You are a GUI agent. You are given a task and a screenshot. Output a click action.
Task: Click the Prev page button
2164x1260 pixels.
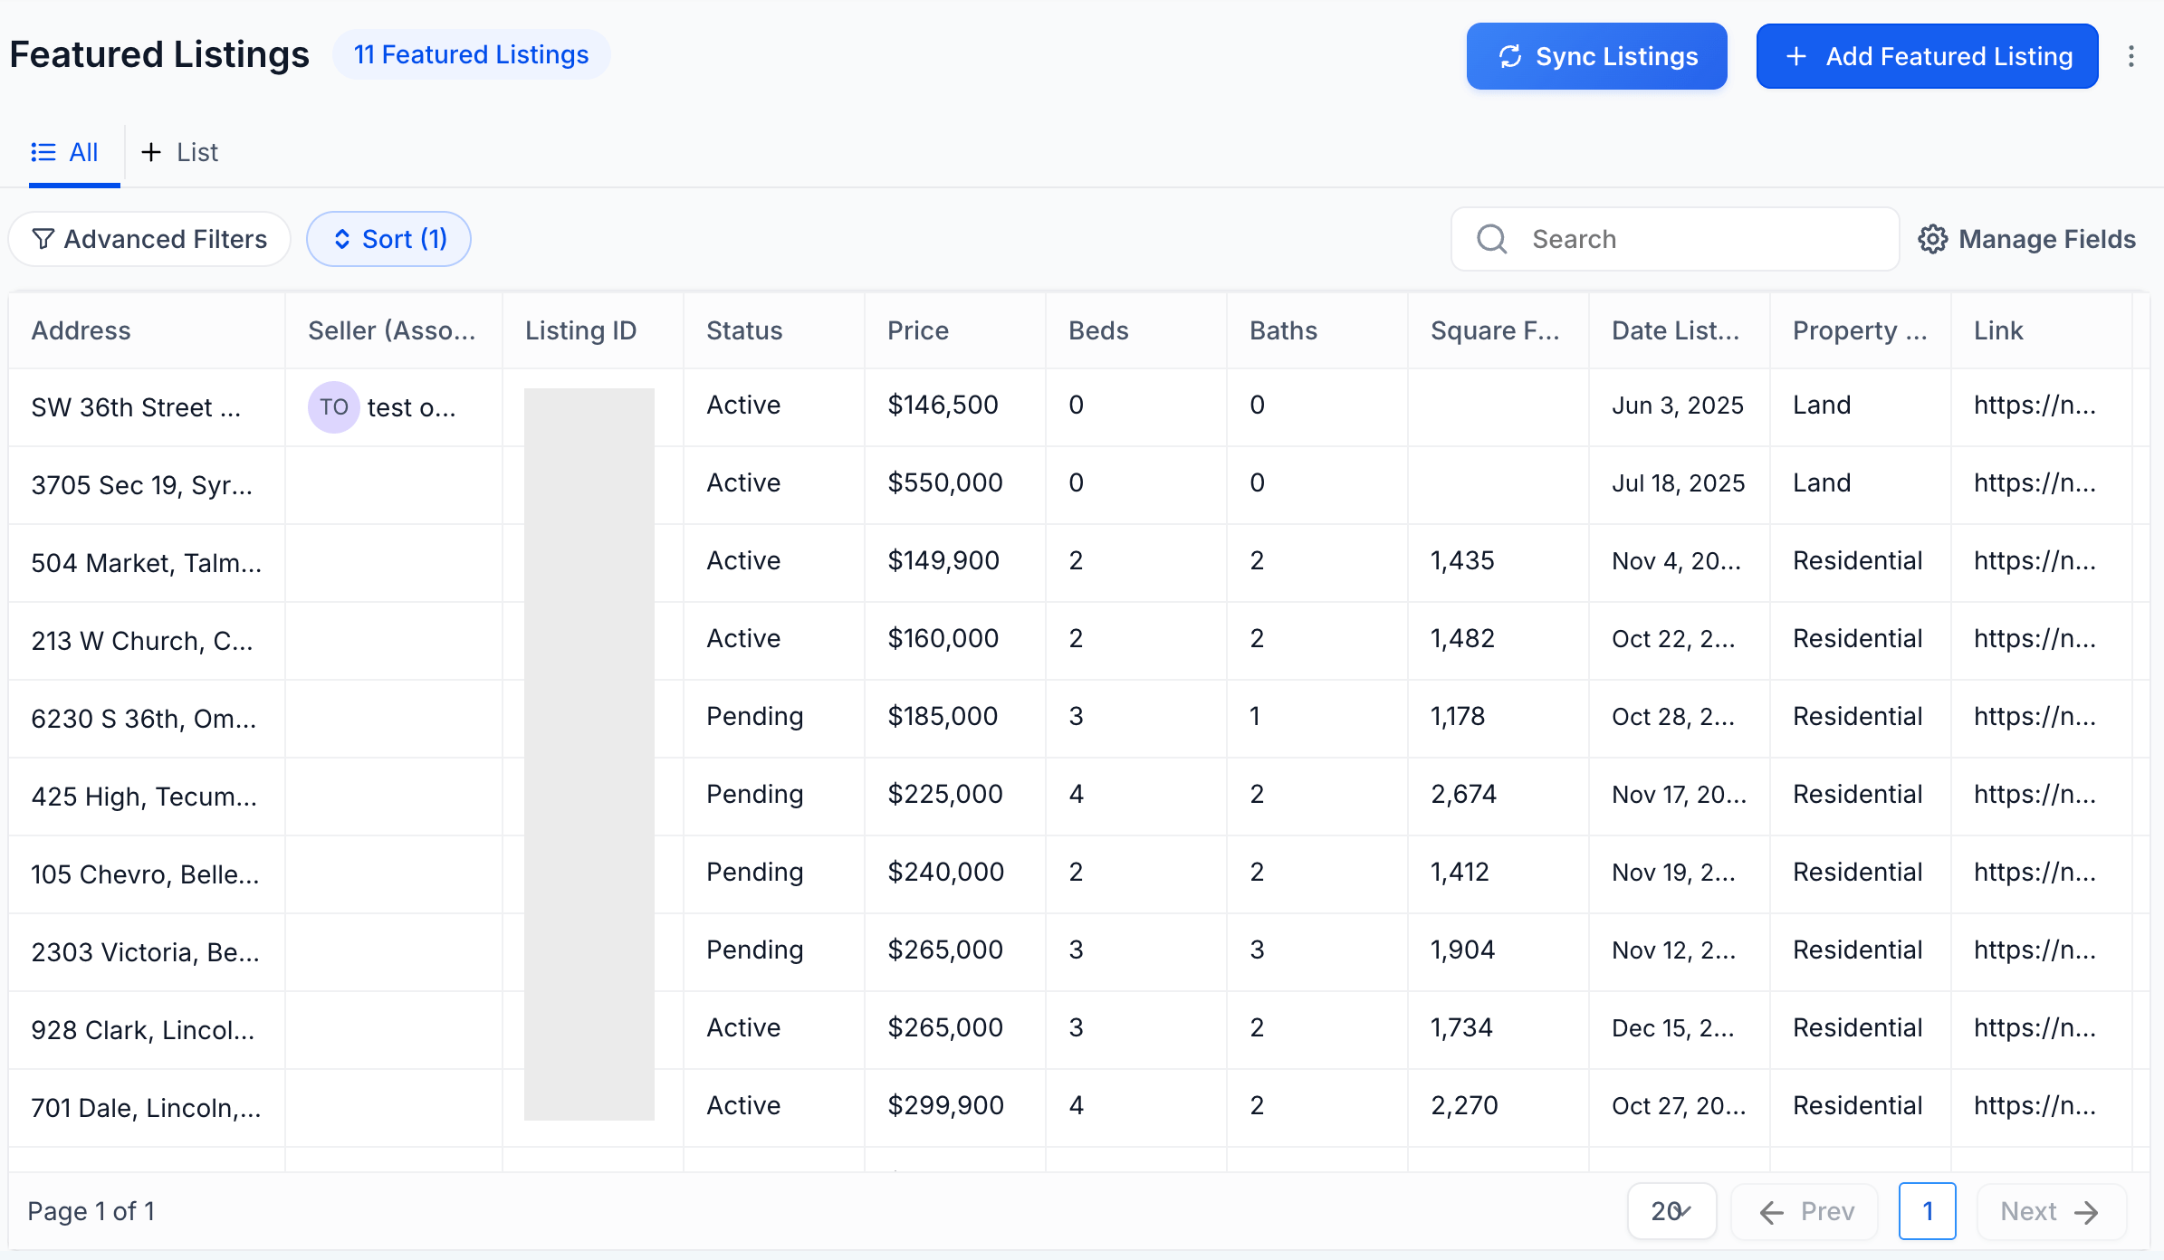click(1805, 1211)
